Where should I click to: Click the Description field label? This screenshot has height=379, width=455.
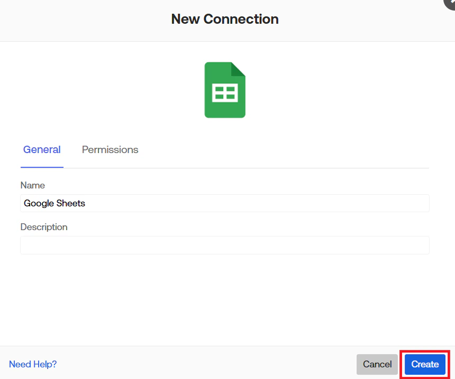point(44,227)
